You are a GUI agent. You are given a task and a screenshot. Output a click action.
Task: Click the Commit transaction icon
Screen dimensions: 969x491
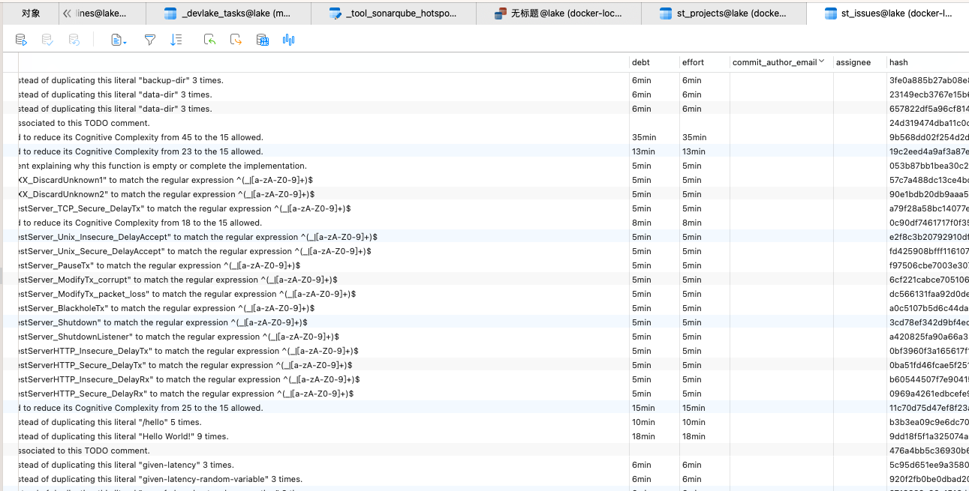pyautogui.click(x=47, y=40)
